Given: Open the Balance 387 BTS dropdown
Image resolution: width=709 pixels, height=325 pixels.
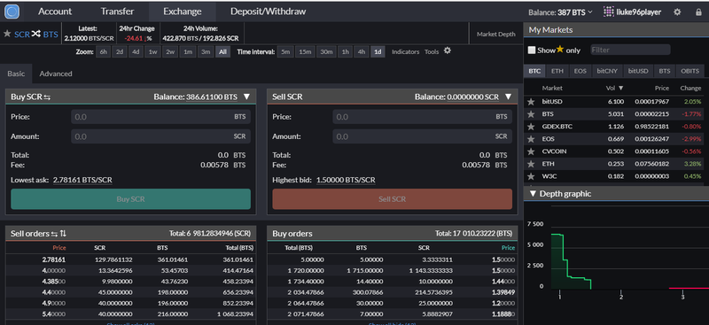Looking at the screenshot, I should pyautogui.click(x=560, y=12).
